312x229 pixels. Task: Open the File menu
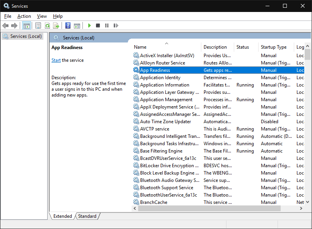[8, 16]
